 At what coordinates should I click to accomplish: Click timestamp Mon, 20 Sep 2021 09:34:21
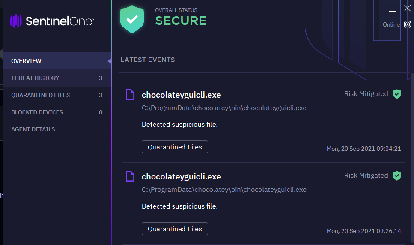pyautogui.click(x=364, y=149)
